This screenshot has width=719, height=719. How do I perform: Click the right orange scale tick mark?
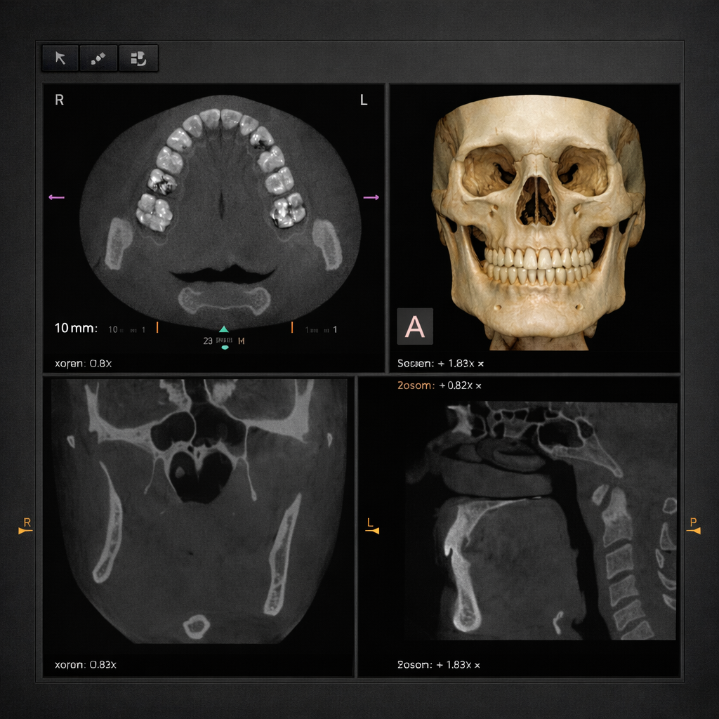291,327
